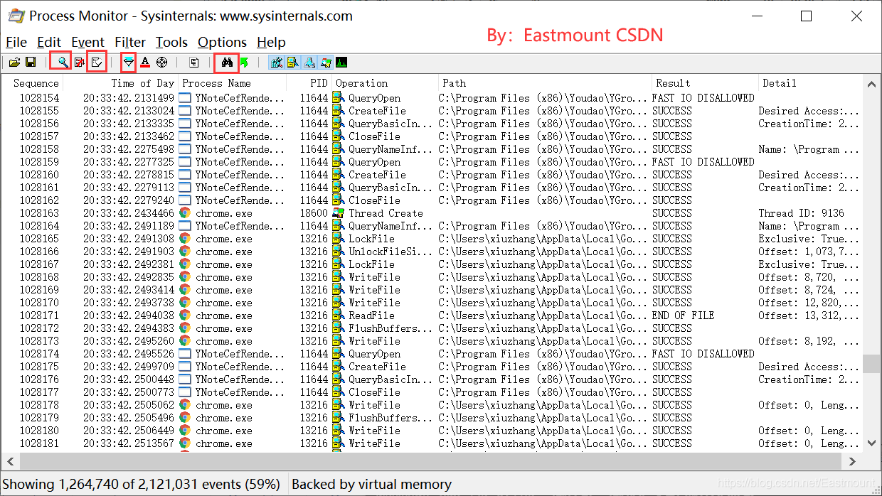Click the vertical scrollbar thumb

[872, 363]
